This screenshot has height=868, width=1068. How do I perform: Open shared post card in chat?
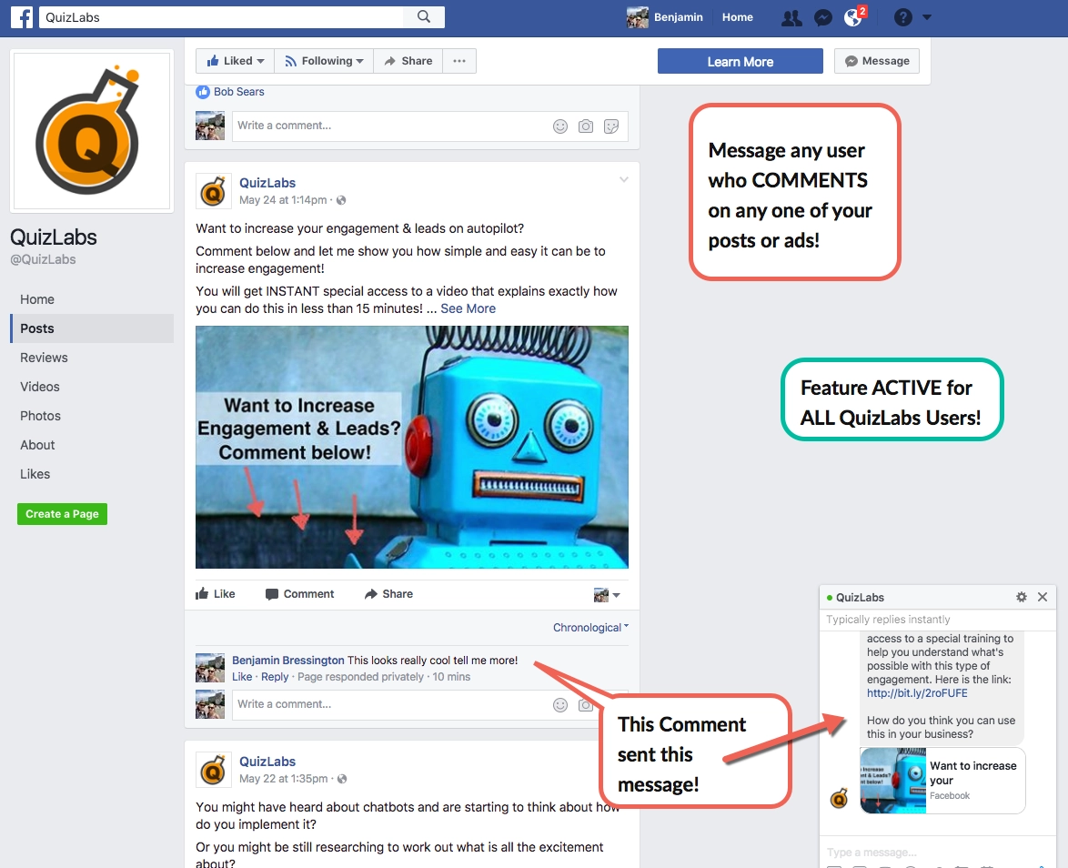(x=942, y=781)
